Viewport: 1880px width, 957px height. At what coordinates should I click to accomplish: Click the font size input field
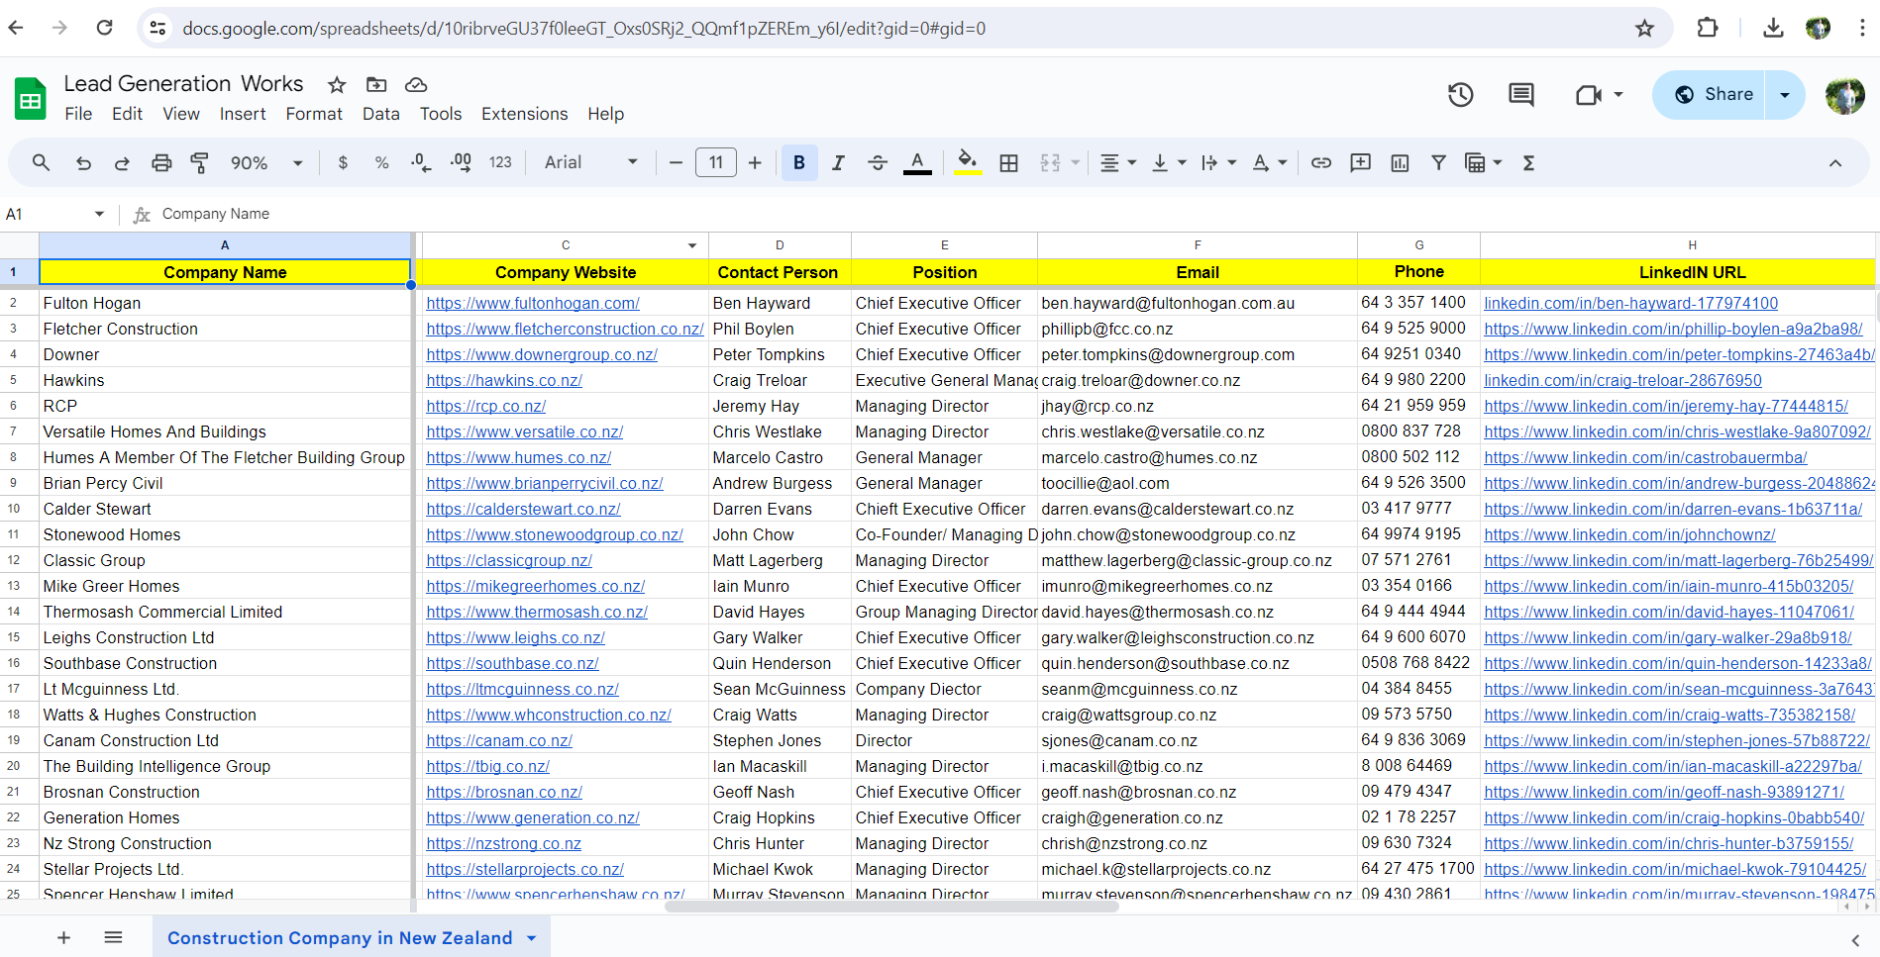715,163
